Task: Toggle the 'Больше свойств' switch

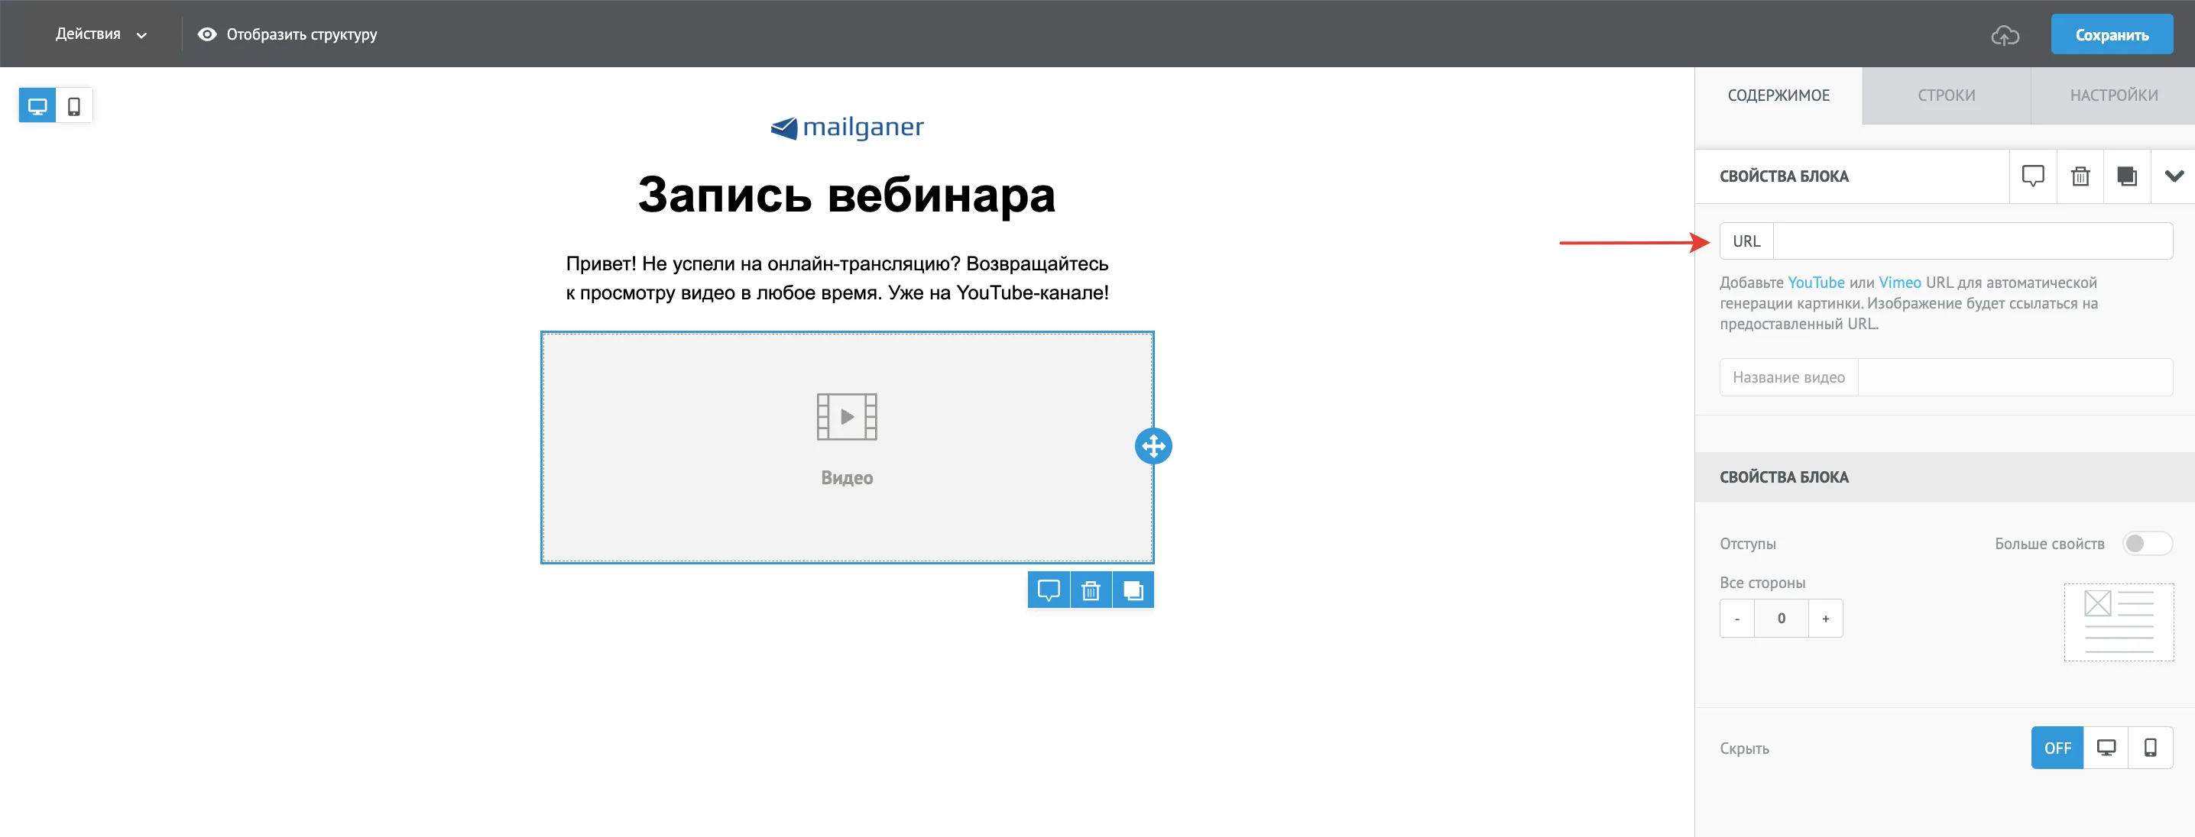Action: pyautogui.click(x=2146, y=543)
